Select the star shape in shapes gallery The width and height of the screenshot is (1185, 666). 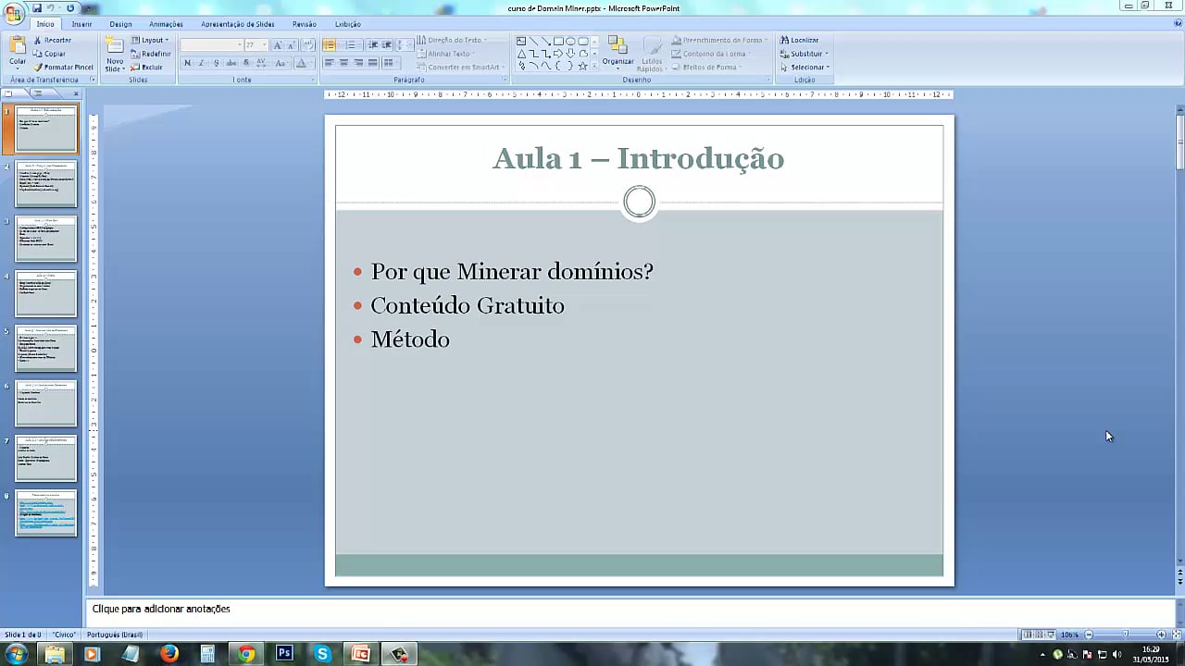[582, 66]
